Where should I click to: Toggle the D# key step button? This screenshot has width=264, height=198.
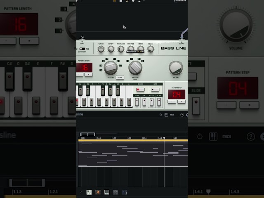(x=88, y=91)
